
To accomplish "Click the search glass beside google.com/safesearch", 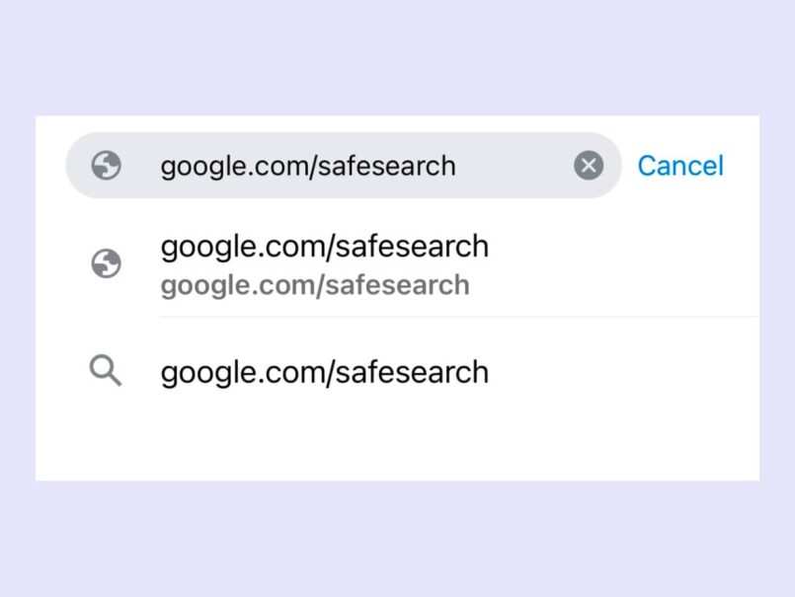I will tap(106, 372).
